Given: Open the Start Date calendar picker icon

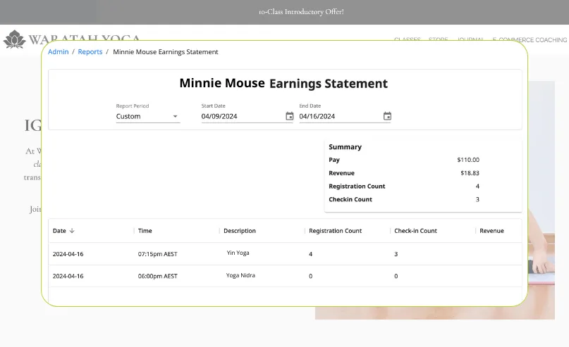Looking at the screenshot, I should point(289,116).
